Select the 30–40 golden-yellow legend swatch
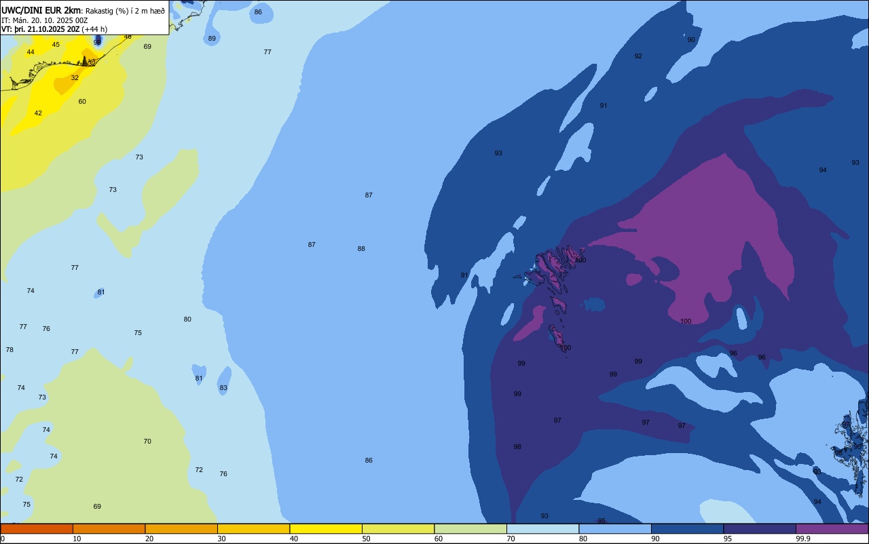The width and height of the screenshot is (869, 544). point(253,528)
